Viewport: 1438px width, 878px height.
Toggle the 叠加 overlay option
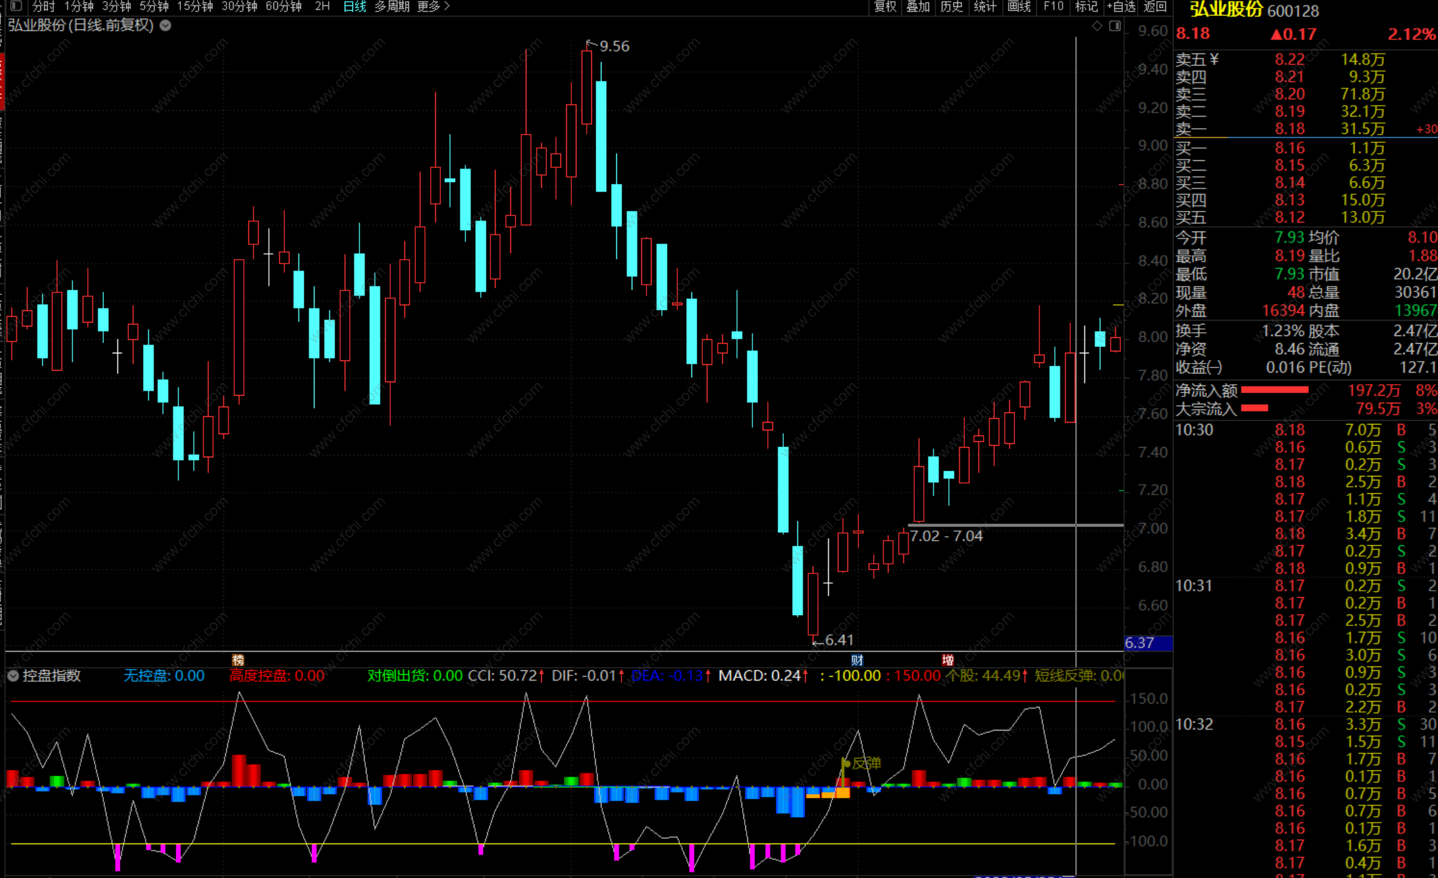click(x=918, y=6)
